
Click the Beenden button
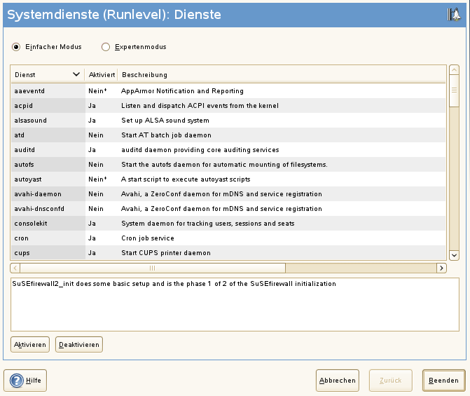pos(443,381)
